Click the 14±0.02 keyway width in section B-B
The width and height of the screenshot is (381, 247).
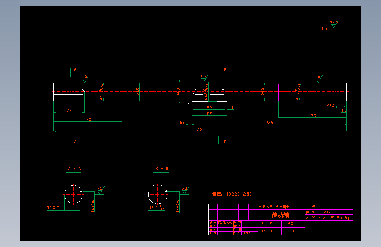pos(178,206)
